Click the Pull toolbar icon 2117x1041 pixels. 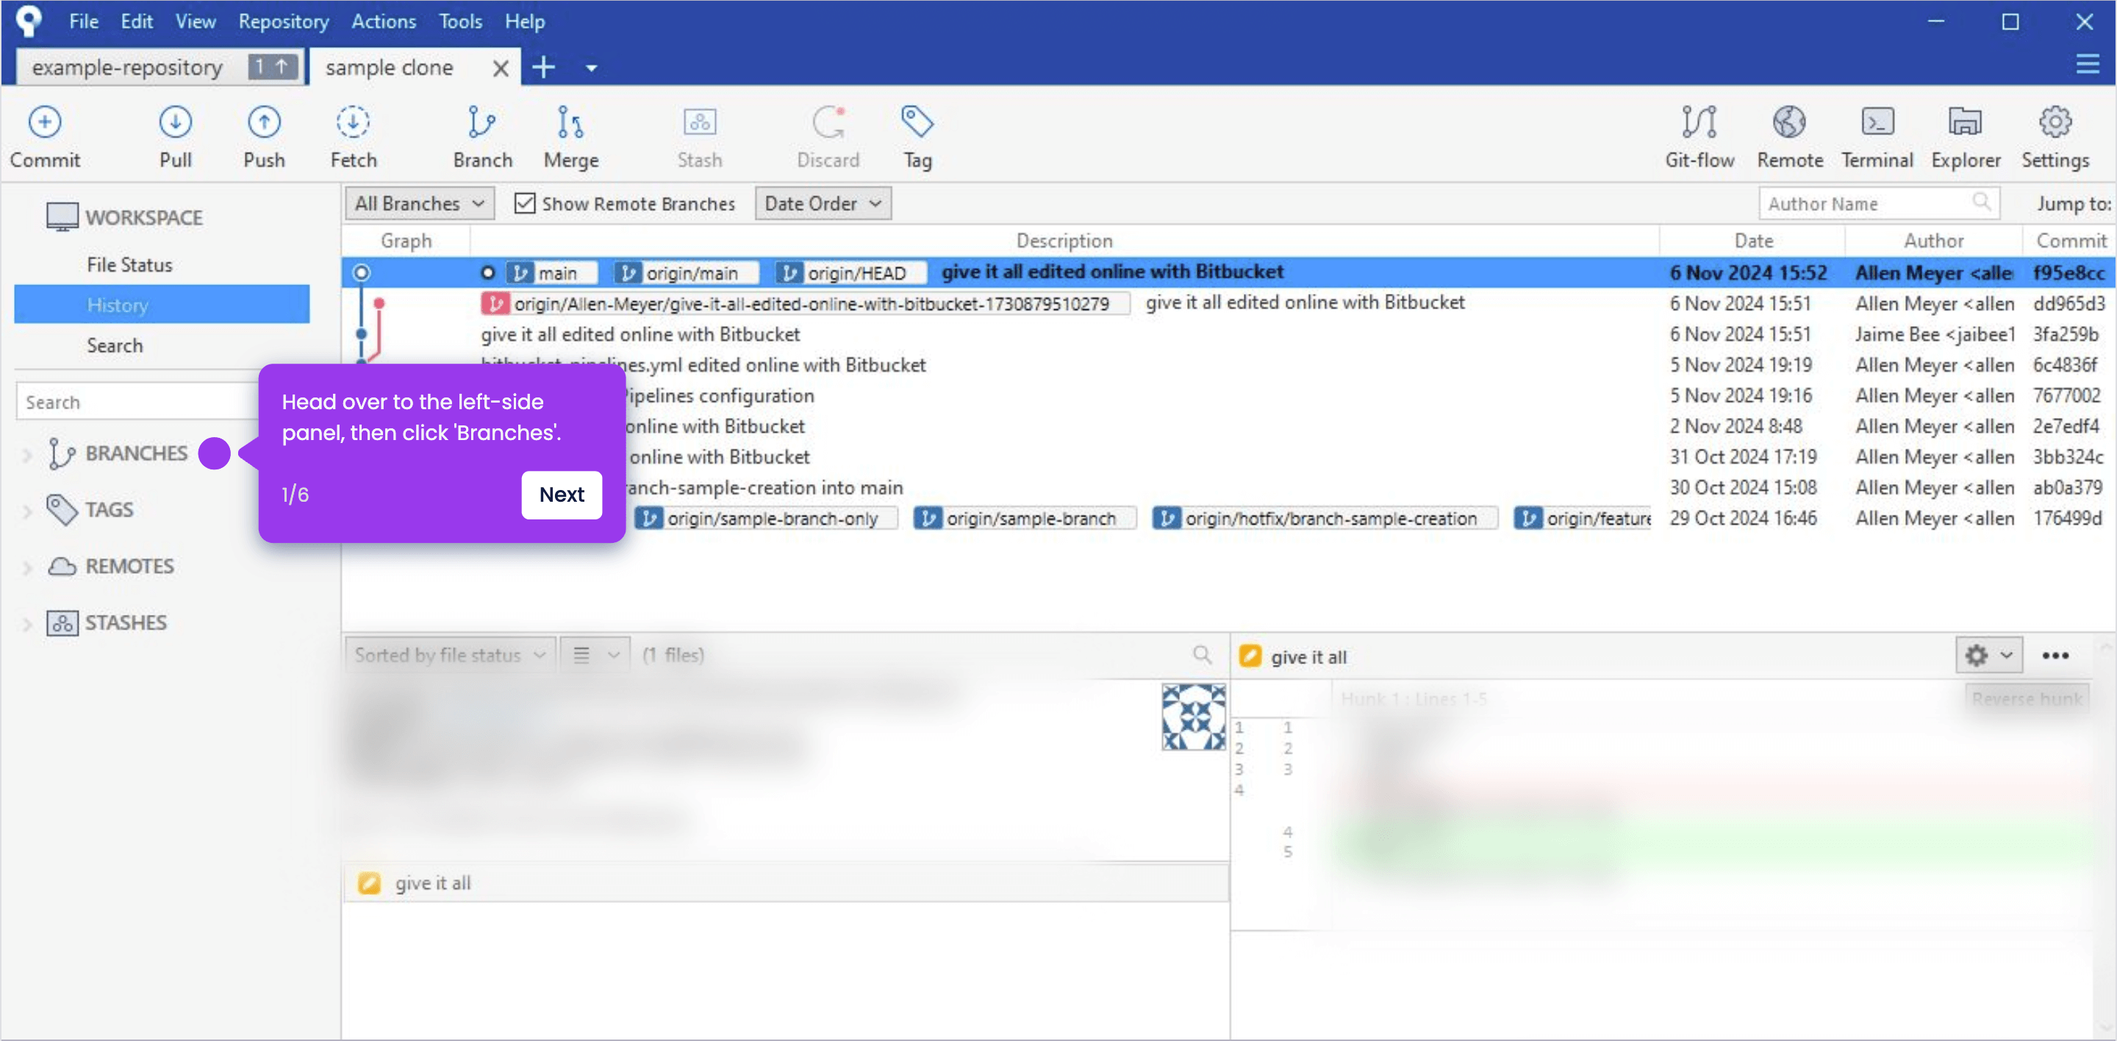[x=175, y=137]
